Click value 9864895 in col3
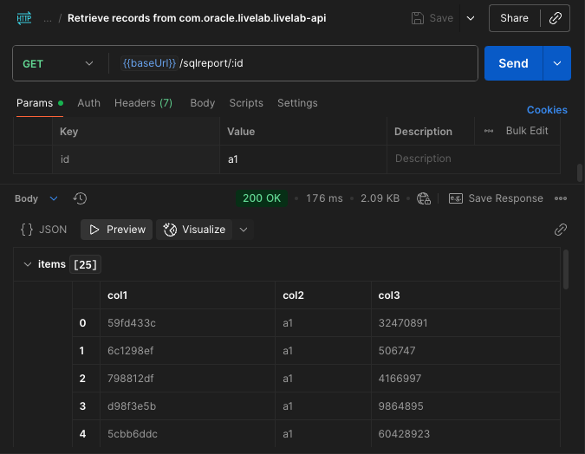The image size is (585, 454). 401,405
